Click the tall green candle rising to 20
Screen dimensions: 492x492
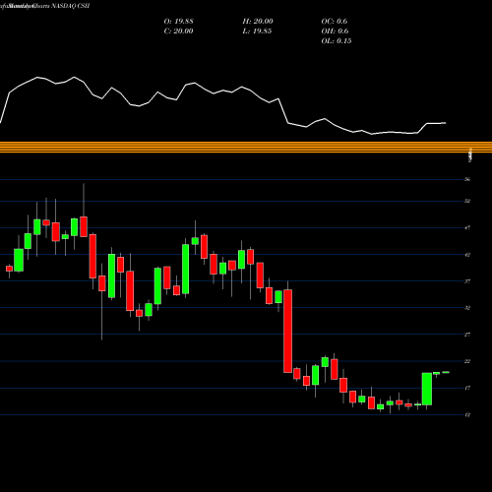pyautogui.click(x=427, y=389)
